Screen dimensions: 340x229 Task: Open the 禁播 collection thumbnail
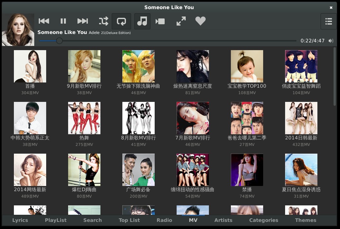pyautogui.click(x=247, y=170)
